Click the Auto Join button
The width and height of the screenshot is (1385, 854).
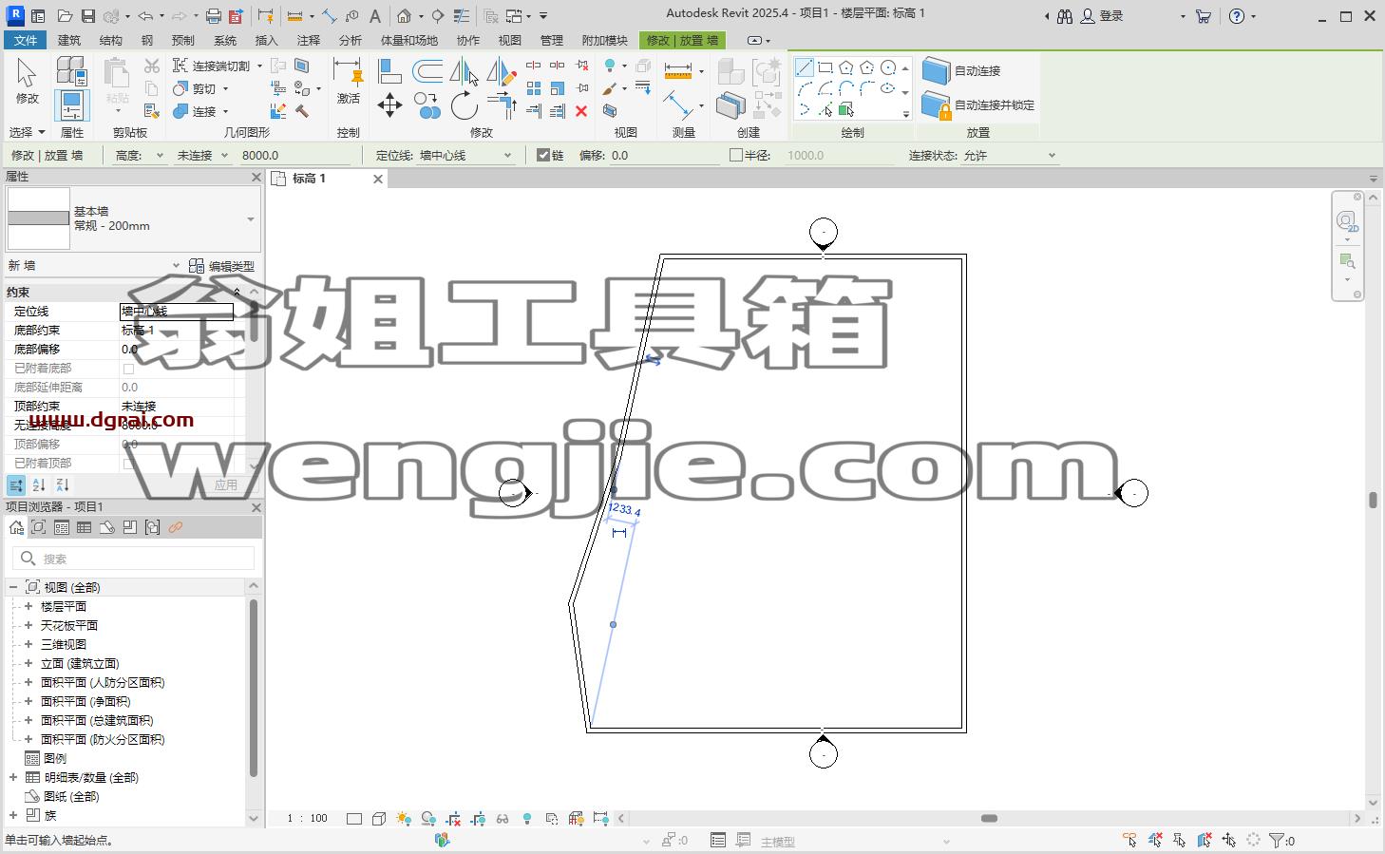pyautogui.click(x=962, y=71)
